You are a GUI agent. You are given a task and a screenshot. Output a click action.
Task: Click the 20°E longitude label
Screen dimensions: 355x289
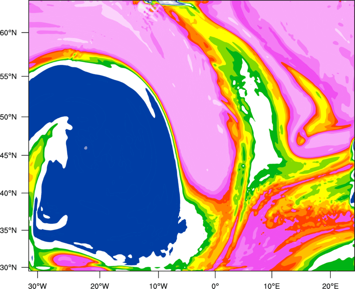330,286
